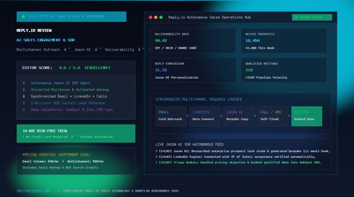Click the AI SALES ENGAGEMENT & SDR heading

pos(46,40)
